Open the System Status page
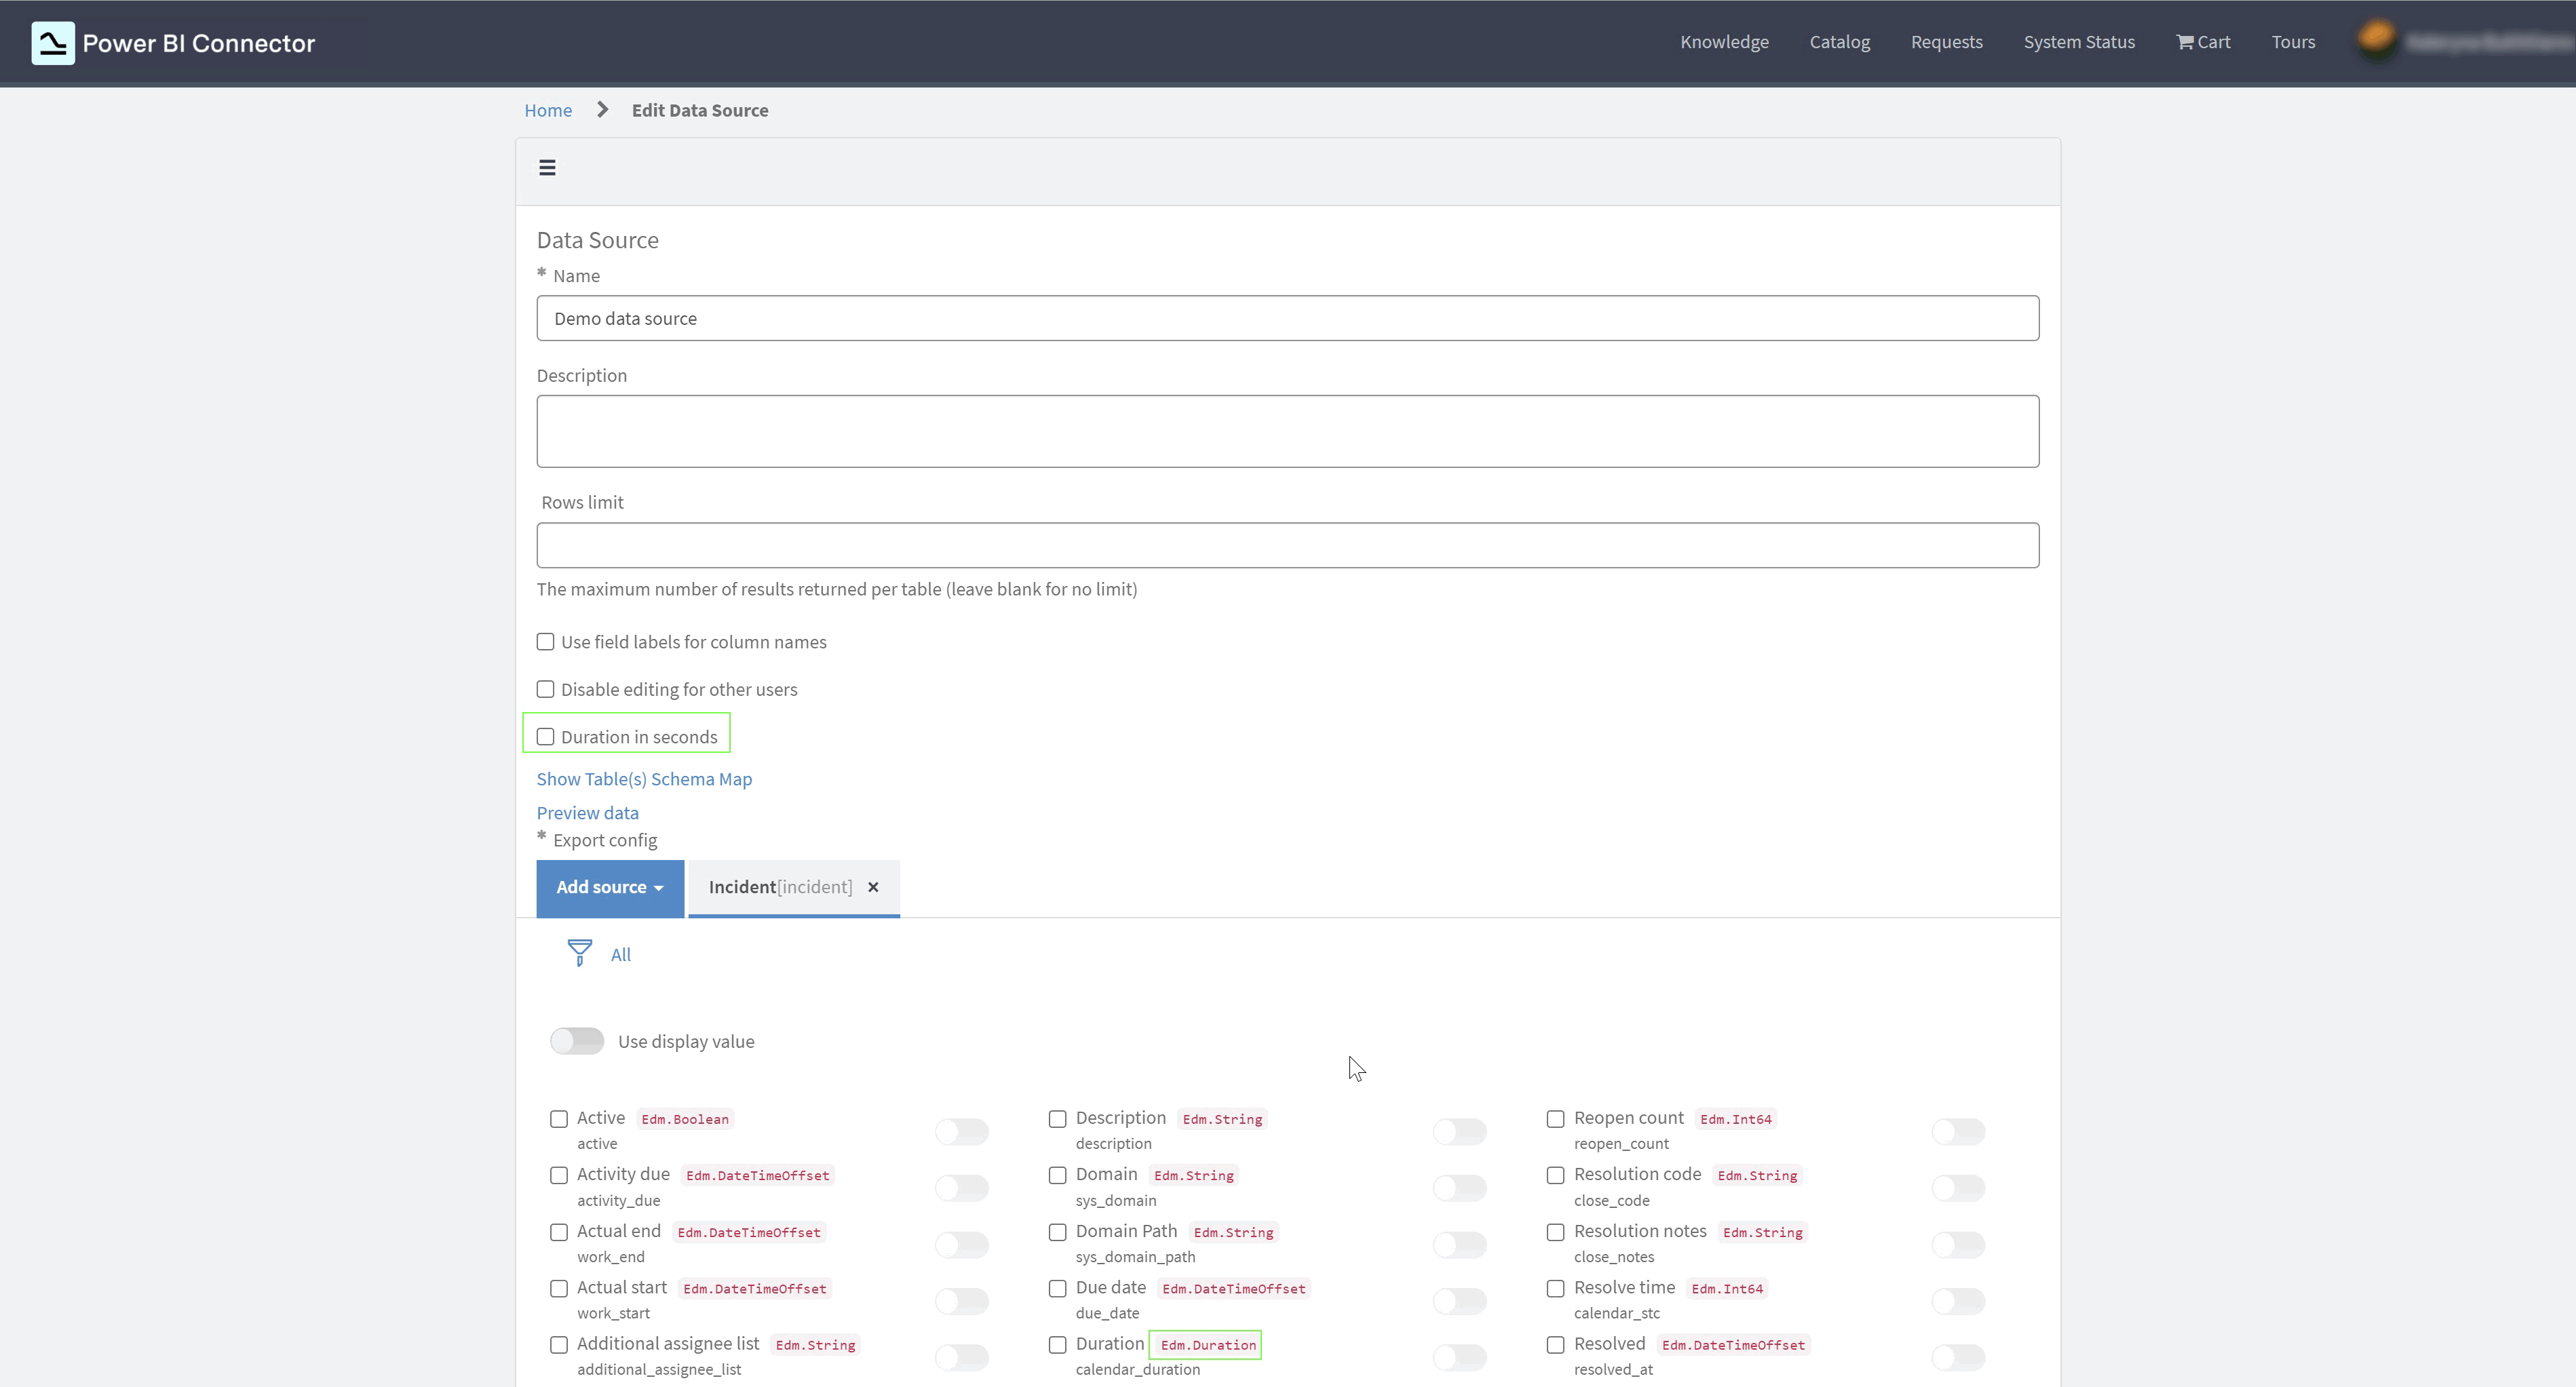The height and width of the screenshot is (1387, 2576). [x=2079, y=42]
